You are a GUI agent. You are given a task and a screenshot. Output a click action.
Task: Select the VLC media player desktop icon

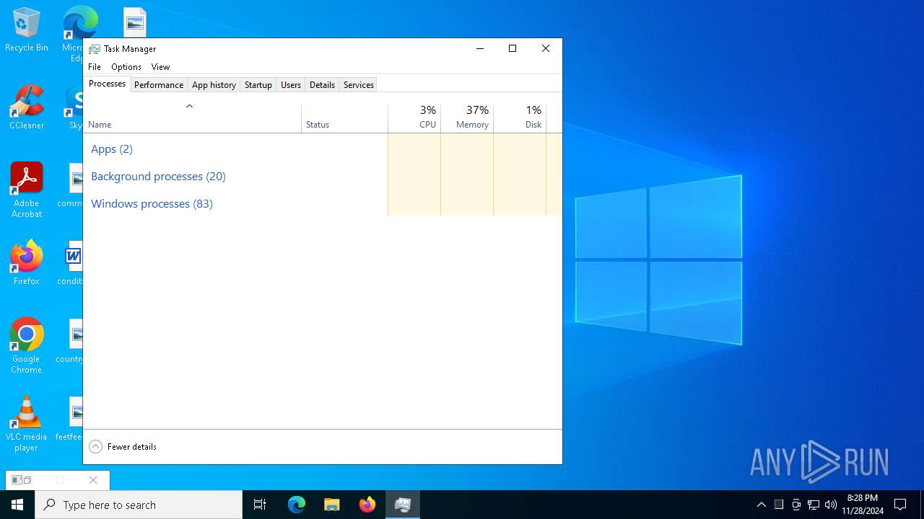pos(27,424)
